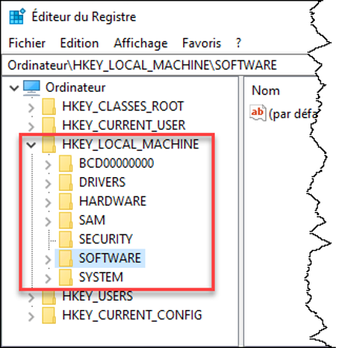Click the (par défaut) string value icon
Screen dimensions: 339x348
coord(258,113)
